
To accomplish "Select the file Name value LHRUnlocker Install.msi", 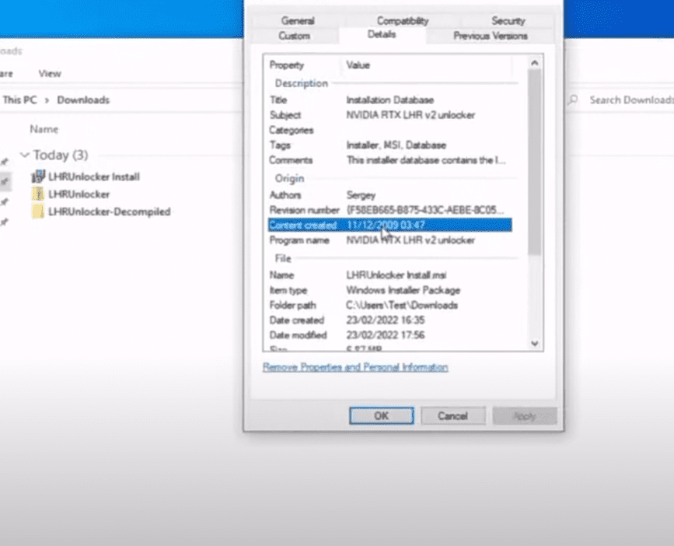I will pos(396,275).
